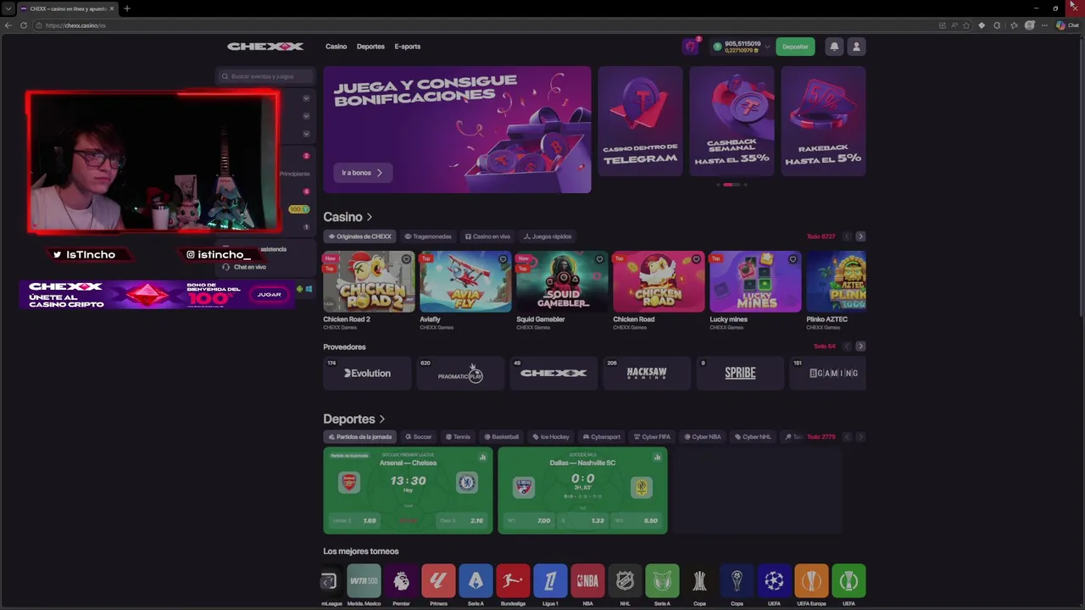Expand the Casino section heading chevron

(370, 218)
